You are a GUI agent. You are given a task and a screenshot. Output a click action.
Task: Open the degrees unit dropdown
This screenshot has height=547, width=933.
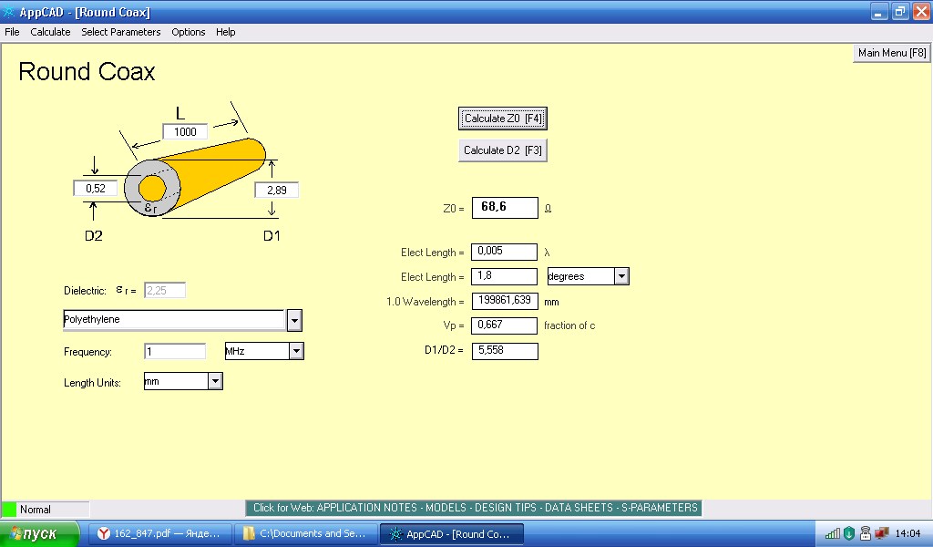click(x=621, y=276)
